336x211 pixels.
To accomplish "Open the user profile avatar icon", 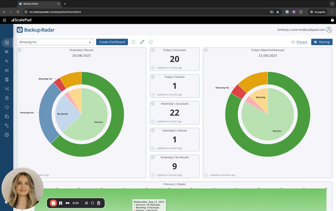I will tap(329, 30).
